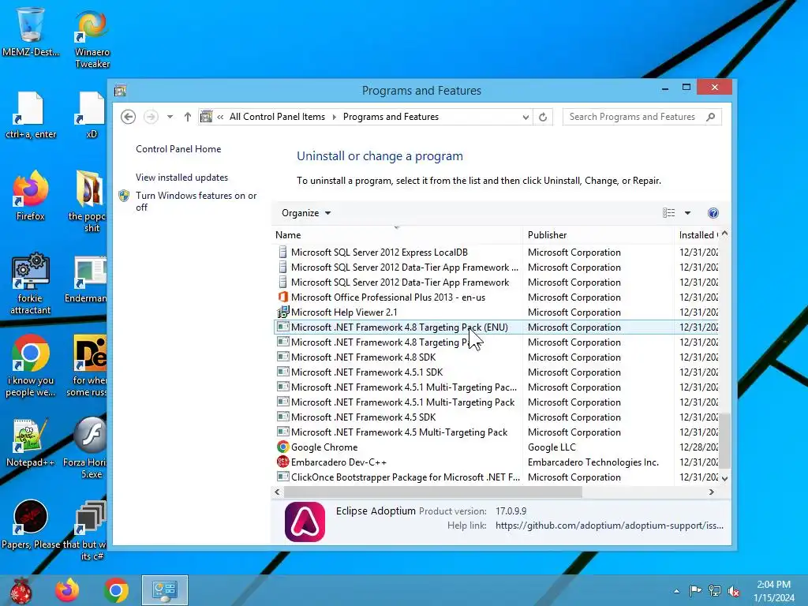The height and width of the screenshot is (606, 808).
Task: Open the More view options dropdown arrow
Action: click(687, 213)
